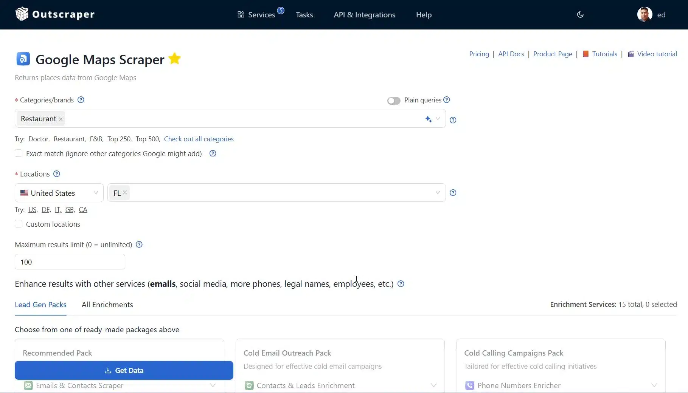Click the AI sparkle icon in categories field
Viewport: 688px width, 393px height.
428,119
